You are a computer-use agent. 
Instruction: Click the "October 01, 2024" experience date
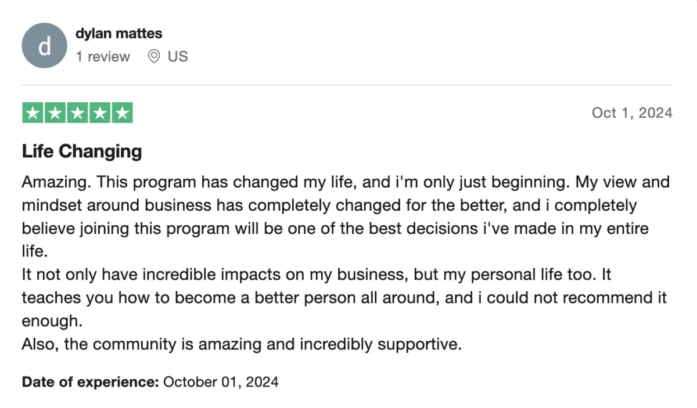pos(221,382)
